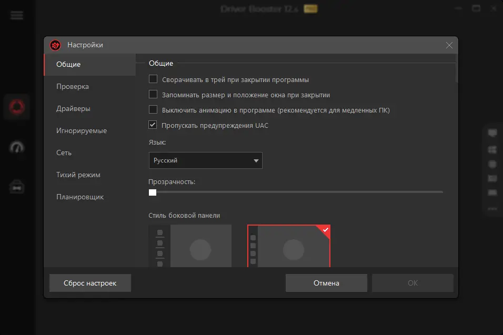
Task: Enable Сворачивать в трей при закрытии программы
Action: point(153,79)
